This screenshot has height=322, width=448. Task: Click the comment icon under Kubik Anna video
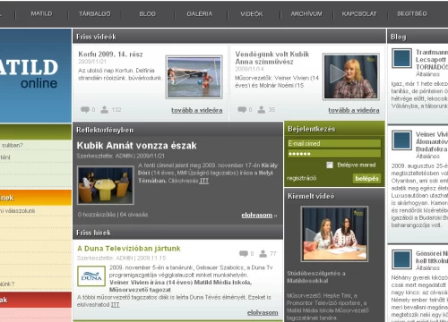(242, 109)
